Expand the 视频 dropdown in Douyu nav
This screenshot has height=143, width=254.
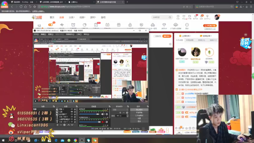tap(82, 17)
